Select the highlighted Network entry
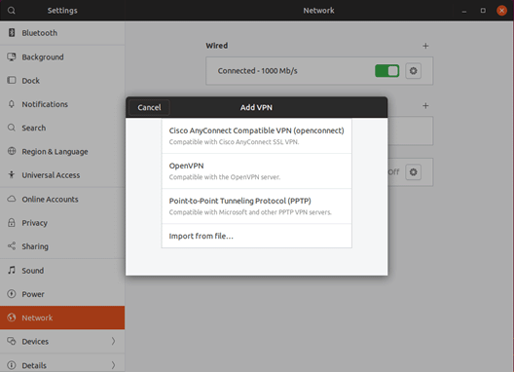The height and width of the screenshot is (372, 514). click(x=62, y=317)
